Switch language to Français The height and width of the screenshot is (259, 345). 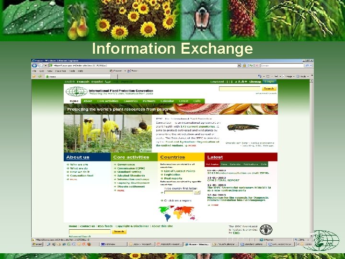coord(83,82)
